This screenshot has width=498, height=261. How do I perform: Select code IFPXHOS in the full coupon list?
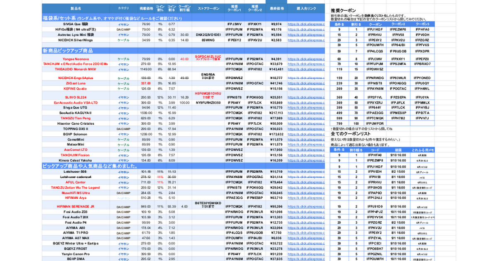(375, 187)
